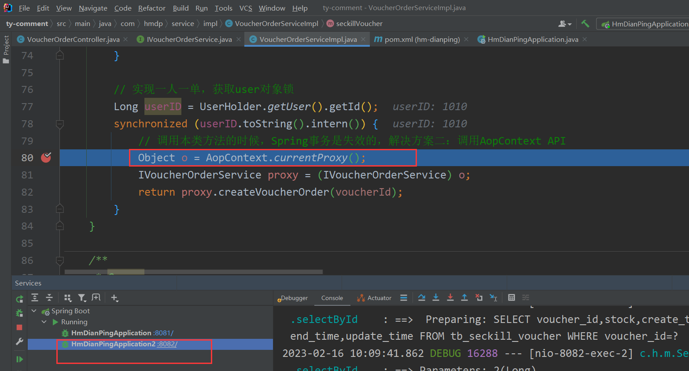
Task: Toggle code folding marker at line 78
Action: 60,124
